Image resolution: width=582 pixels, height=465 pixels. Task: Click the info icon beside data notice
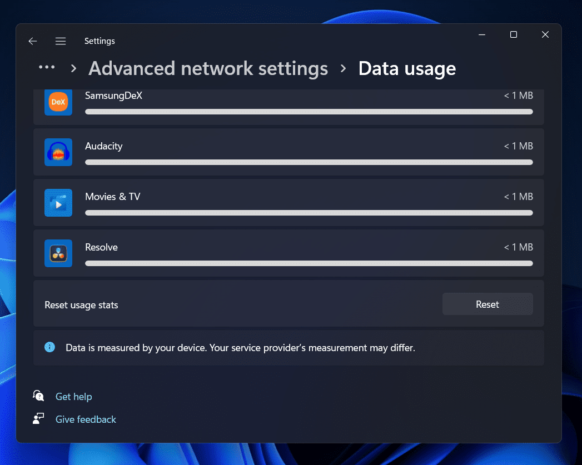click(50, 348)
